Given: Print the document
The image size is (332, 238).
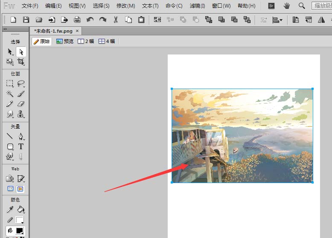Looking at the screenshot, I should (77, 20).
